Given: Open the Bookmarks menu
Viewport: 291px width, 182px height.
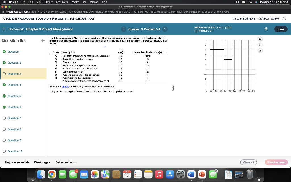Looking at the screenshot, I should (x=62, y=2).
